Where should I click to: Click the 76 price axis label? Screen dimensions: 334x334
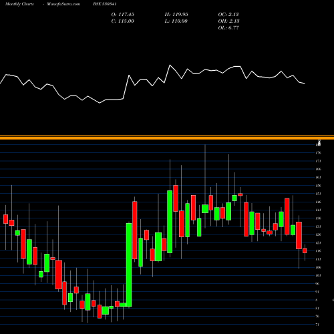point(317,316)
